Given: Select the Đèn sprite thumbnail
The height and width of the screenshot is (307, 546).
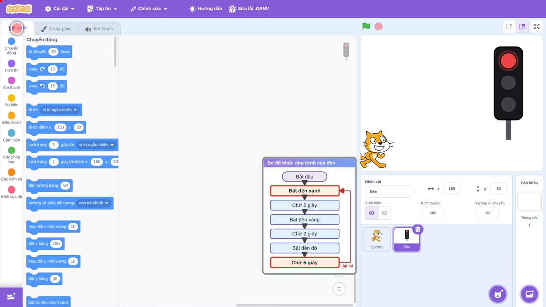Looking at the screenshot, I should coord(407,239).
